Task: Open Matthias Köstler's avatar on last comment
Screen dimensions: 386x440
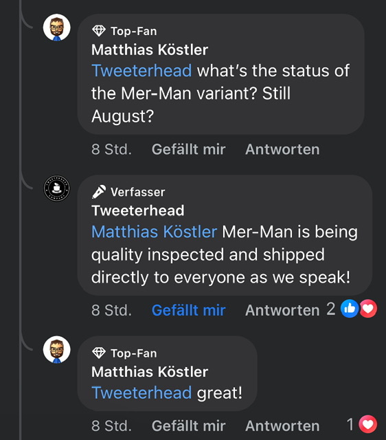Action: click(x=56, y=350)
